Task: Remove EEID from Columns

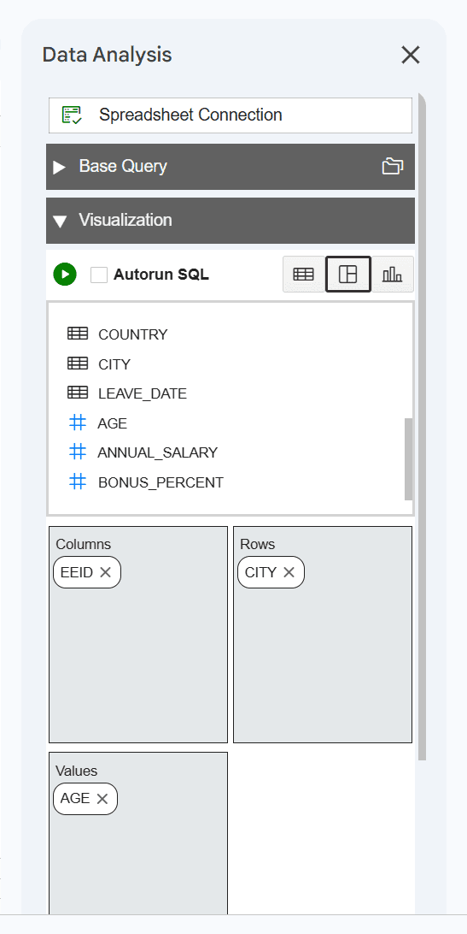Action: coord(105,572)
